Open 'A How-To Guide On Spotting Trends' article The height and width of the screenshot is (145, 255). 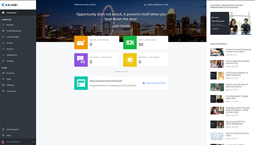238,51
